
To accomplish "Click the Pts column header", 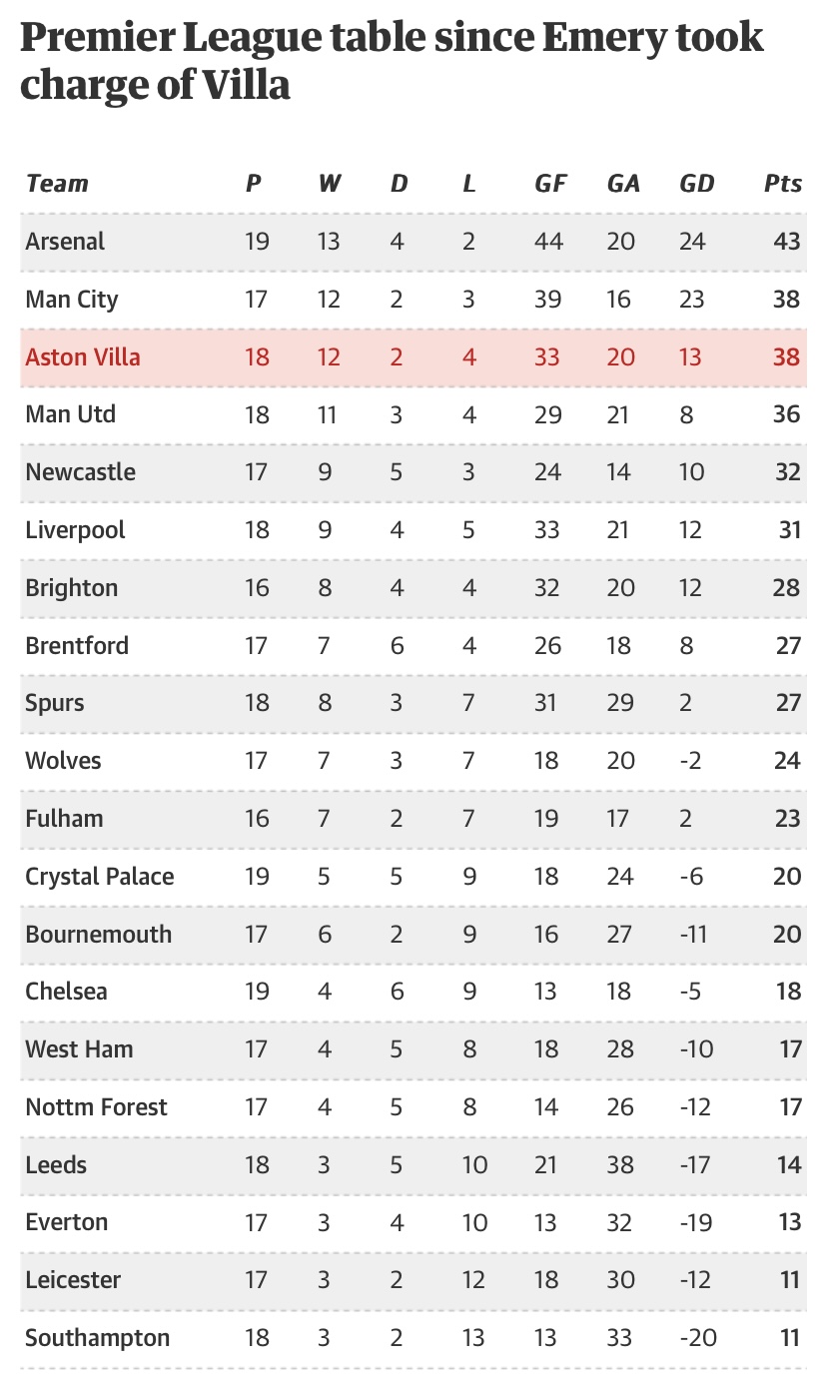I will pyautogui.click(x=783, y=184).
